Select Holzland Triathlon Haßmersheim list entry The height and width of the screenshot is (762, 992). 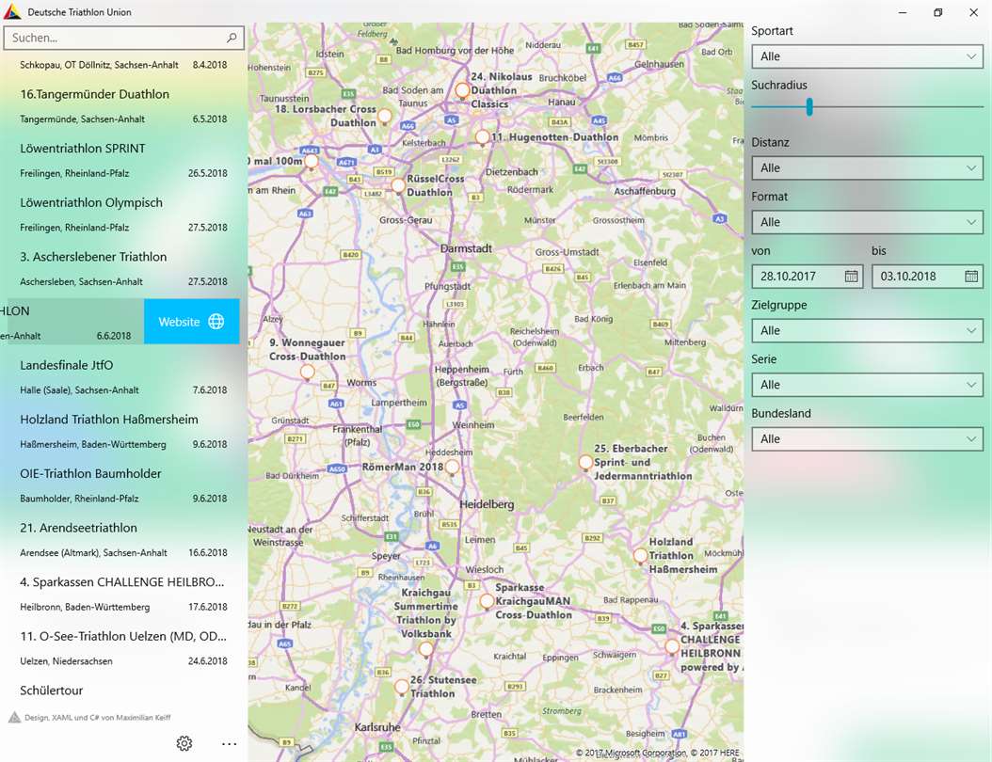click(x=123, y=431)
